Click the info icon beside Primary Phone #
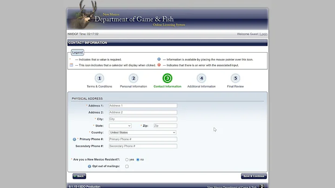This screenshot has width=335, height=188. tap(74, 139)
